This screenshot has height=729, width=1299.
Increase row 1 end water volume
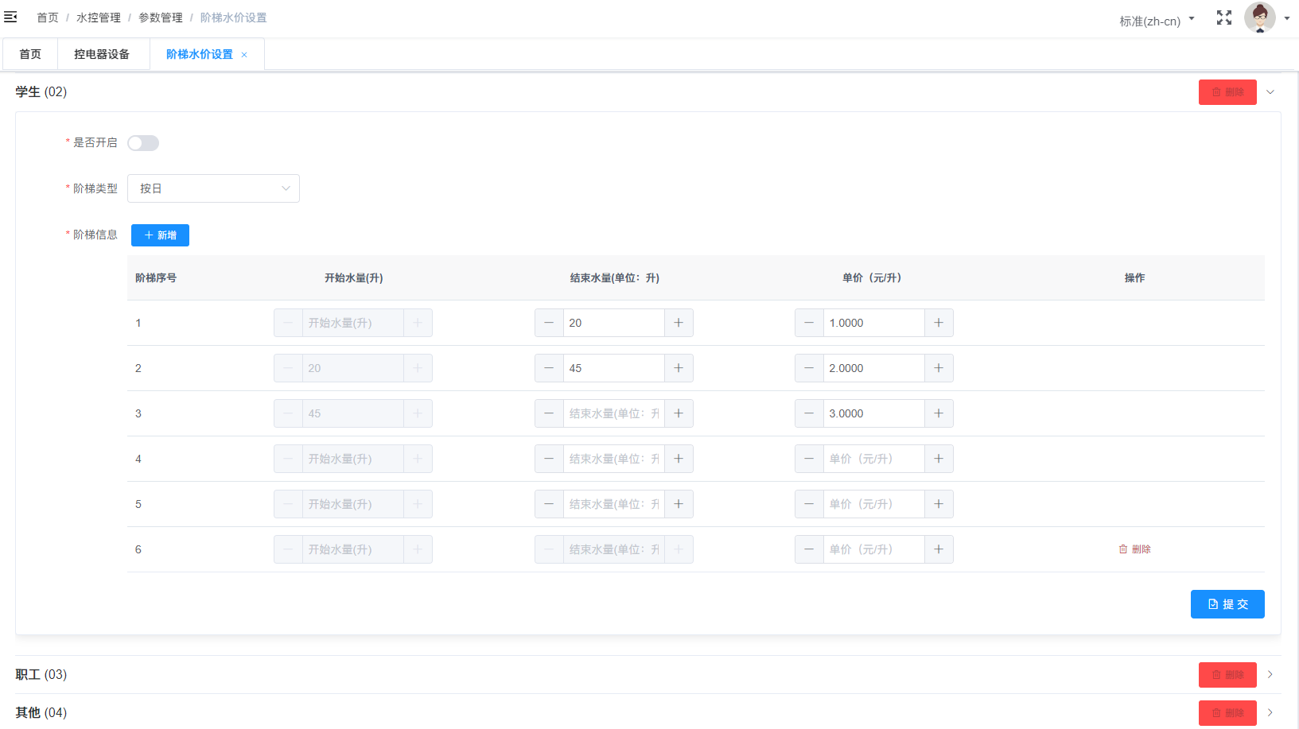pos(679,323)
